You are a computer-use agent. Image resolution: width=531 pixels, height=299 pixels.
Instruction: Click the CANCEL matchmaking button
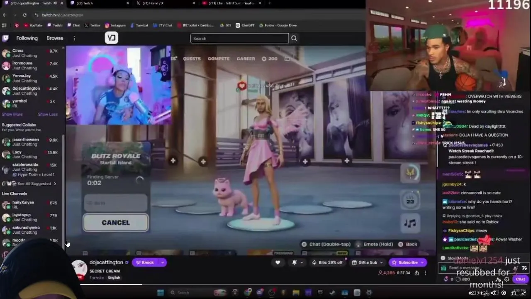click(116, 223)
